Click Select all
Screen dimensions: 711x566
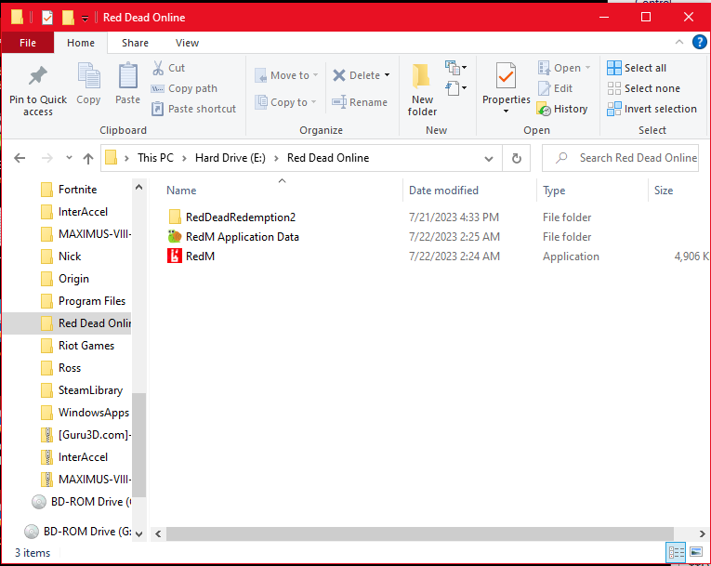(637, 68)
